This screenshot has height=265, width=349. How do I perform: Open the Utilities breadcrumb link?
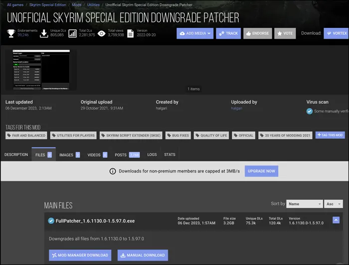click(93, 4)
